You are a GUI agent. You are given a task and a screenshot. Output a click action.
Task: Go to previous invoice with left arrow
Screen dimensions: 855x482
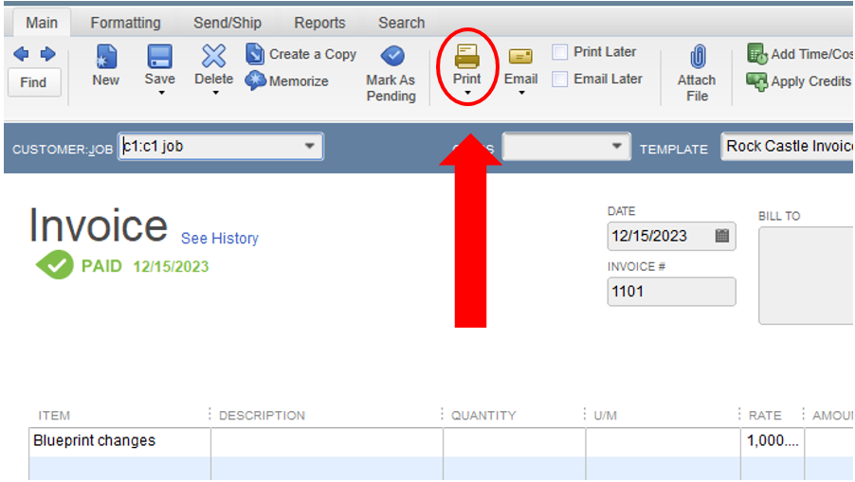click(21, 54)
